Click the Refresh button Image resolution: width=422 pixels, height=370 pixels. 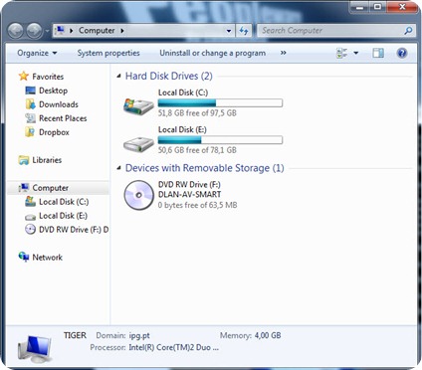[x=244, y=31]
